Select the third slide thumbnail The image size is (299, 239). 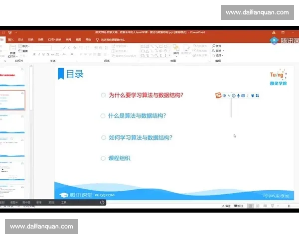pyautogui.click(x=12, y=124)
